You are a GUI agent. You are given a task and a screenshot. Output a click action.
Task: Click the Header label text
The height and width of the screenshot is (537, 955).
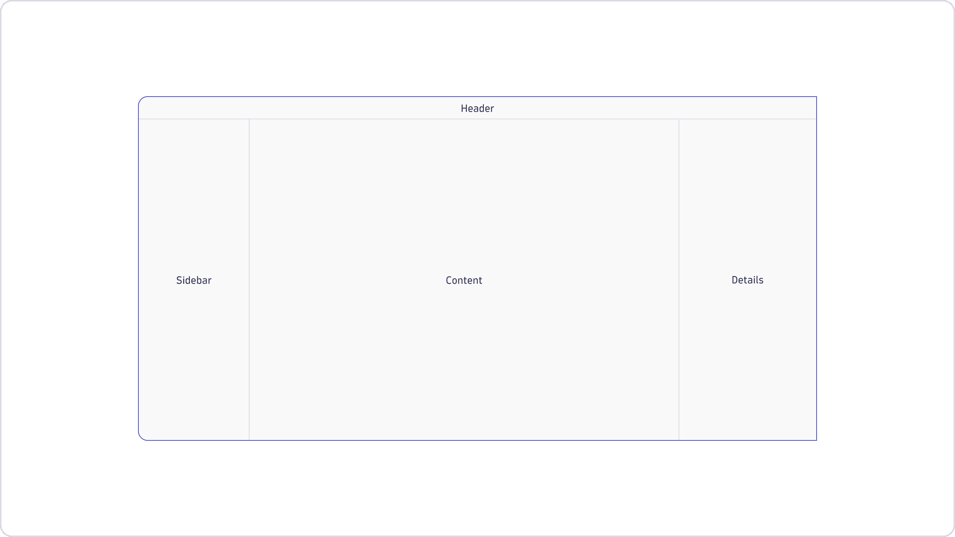coord(477,109)
